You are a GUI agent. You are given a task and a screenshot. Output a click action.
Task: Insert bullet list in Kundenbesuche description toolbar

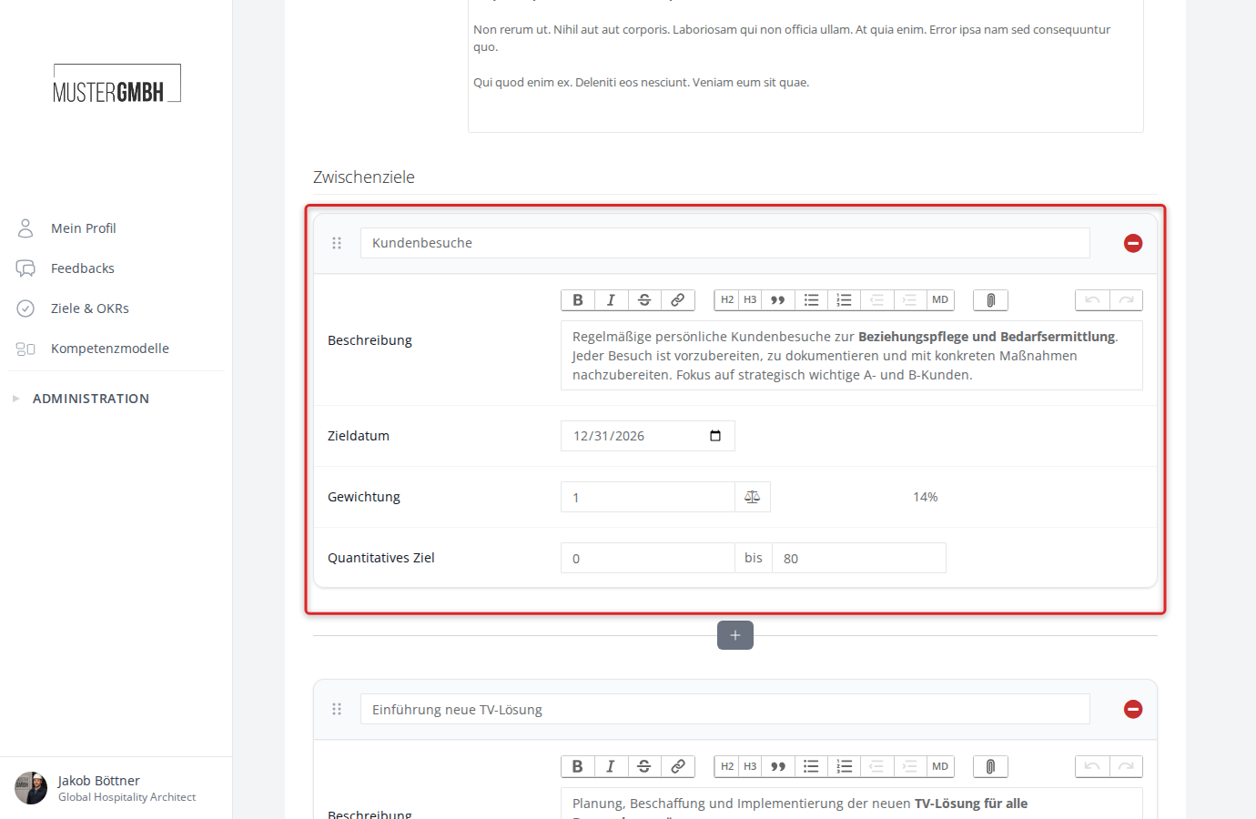coord(811,300)
